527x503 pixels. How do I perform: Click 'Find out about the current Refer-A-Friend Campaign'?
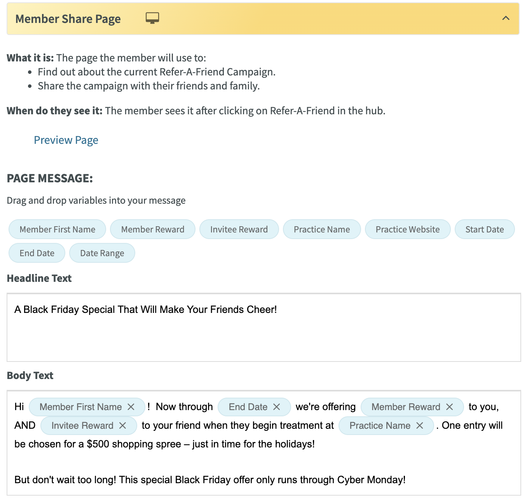click(157, 72)
